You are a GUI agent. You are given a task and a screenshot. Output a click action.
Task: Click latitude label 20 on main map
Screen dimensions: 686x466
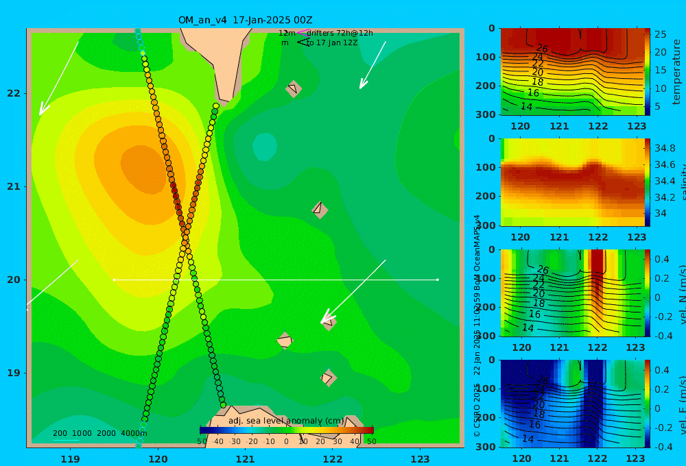14,280
